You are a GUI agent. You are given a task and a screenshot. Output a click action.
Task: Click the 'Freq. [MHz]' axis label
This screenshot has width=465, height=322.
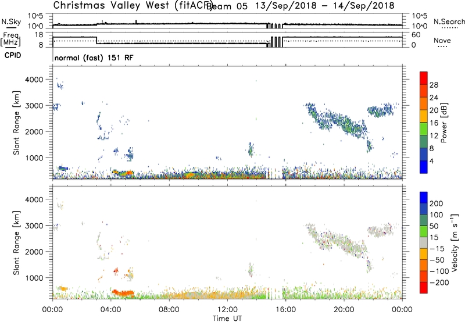pyautogui.click(x=10, y=40)
